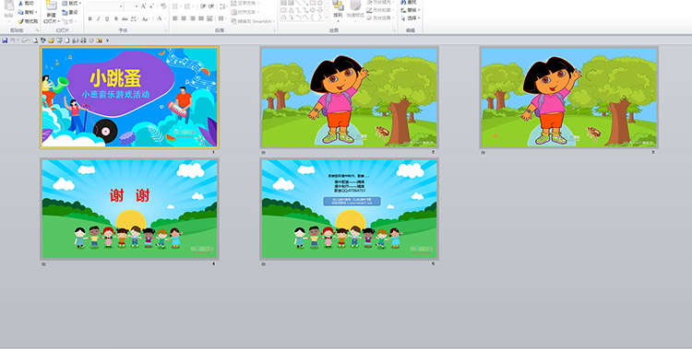The image size is (692, 349).
Task: Open the Select menu in editing group
Action: [411, 18]
